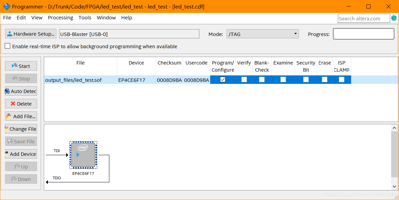Click scroll down arrow in chain diagram

pos(394,186)
